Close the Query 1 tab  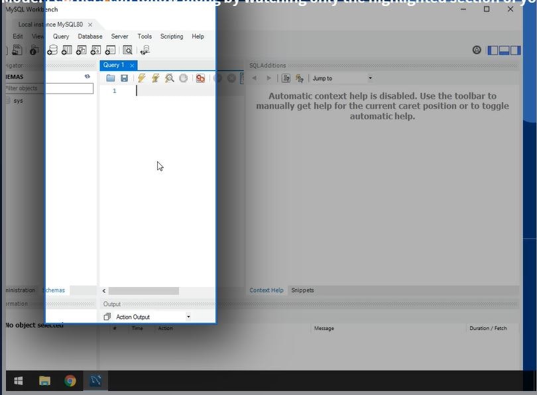(x=132, y=66)
